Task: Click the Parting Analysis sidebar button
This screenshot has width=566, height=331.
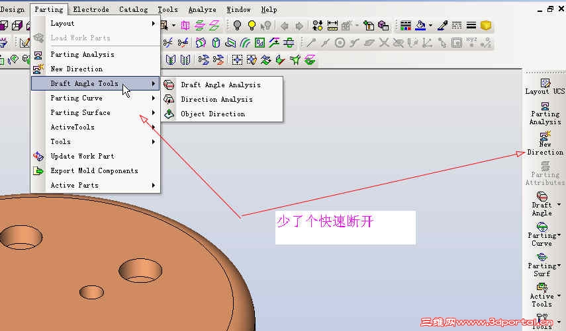Action: point(545,114)
